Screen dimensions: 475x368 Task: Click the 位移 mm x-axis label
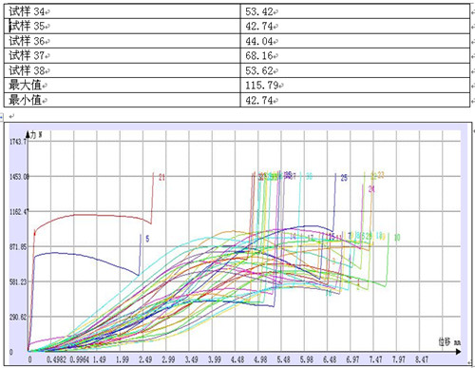click(449, 342)
